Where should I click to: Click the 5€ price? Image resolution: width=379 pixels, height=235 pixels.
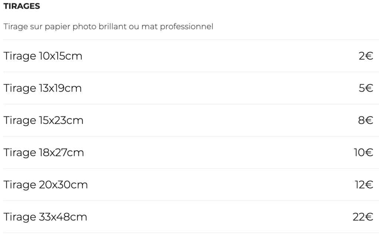click(366, 88)
